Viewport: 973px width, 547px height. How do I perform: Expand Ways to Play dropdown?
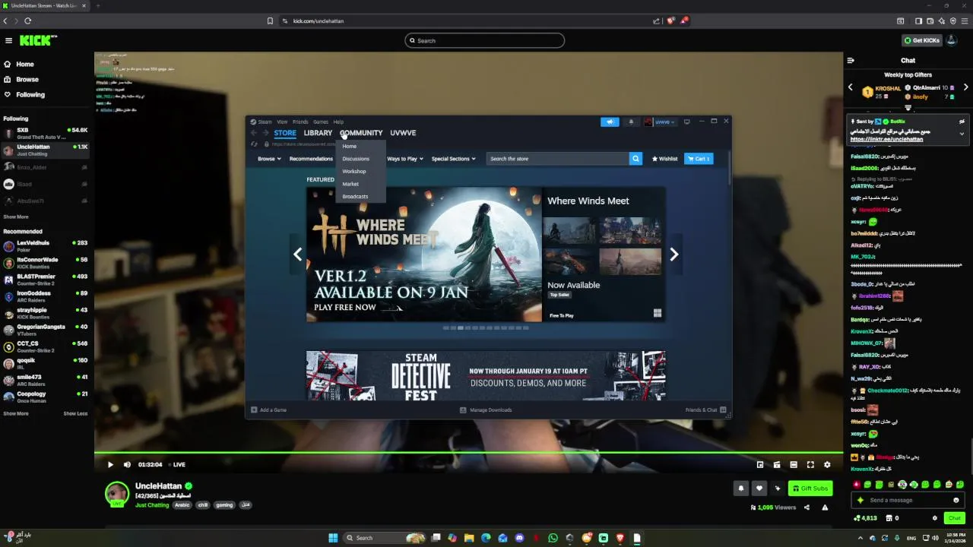405,159
